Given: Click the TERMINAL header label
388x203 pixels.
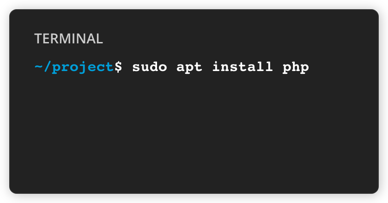Looking at the screenshot, I should [68, 39].
